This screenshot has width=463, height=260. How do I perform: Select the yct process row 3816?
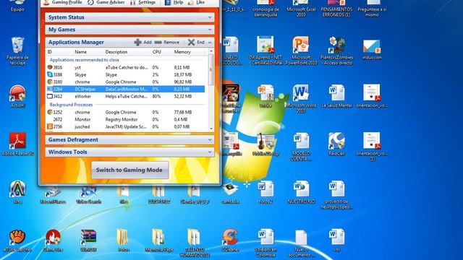[126, 67]
